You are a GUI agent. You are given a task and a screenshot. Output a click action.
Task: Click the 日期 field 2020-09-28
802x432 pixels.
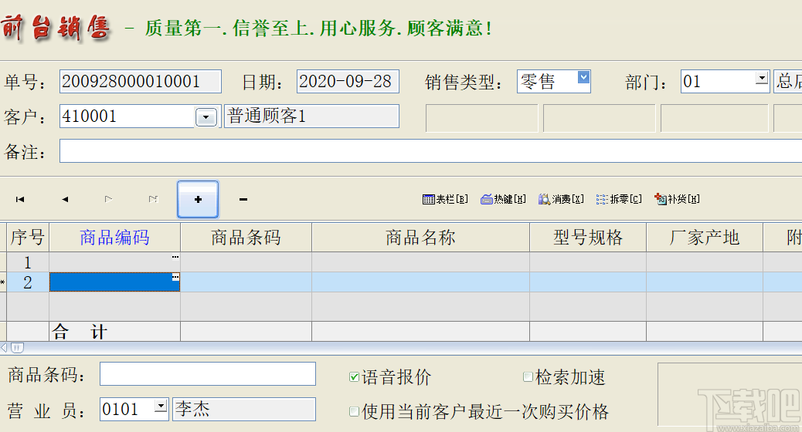point(348,82)
